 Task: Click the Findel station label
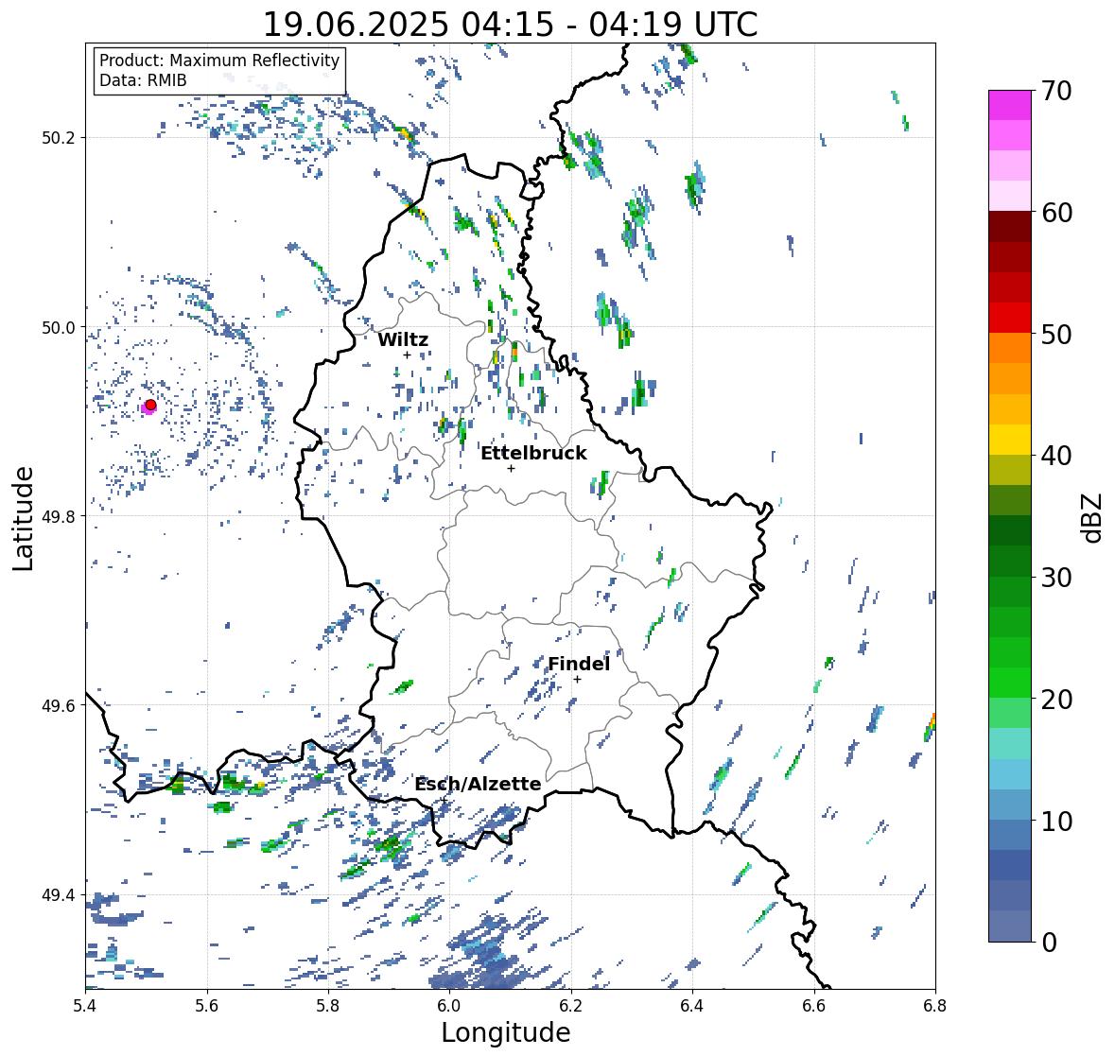click(578, 664)
